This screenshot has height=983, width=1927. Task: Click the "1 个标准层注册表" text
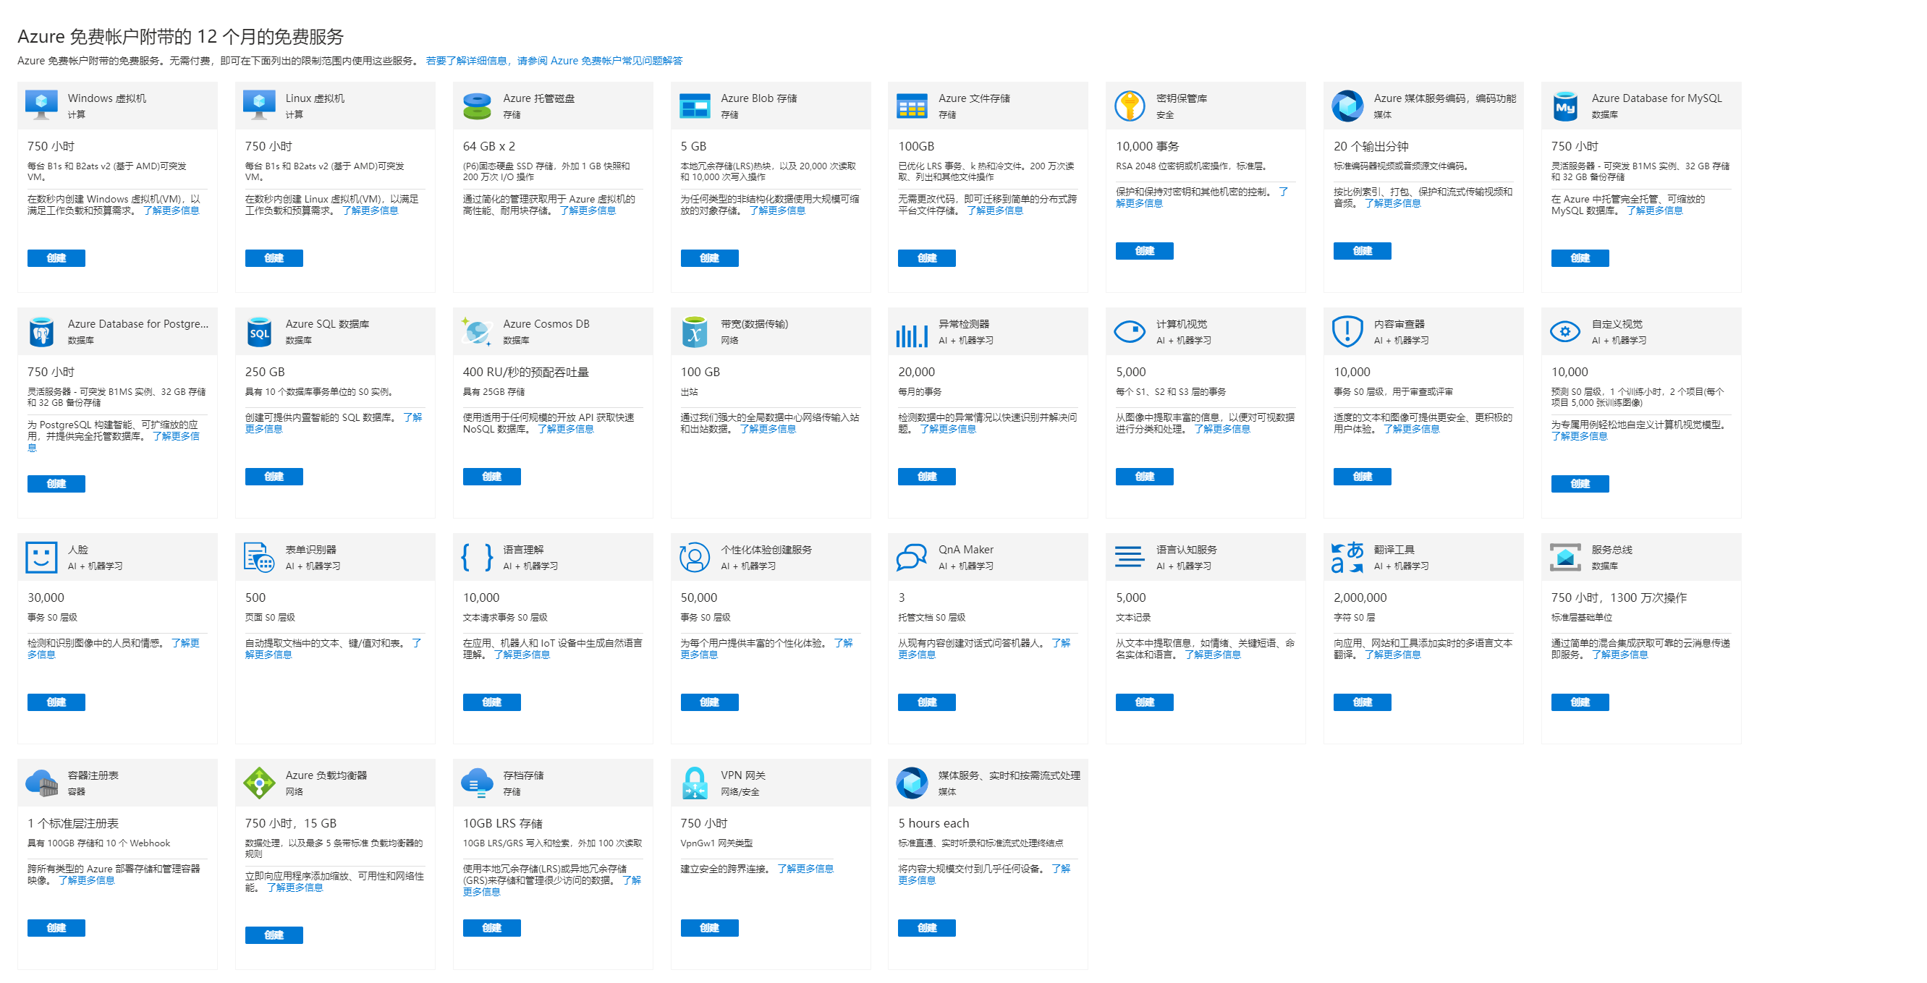[x=73, y=823]
